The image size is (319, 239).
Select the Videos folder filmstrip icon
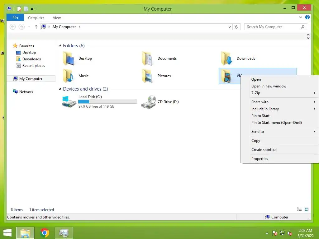(x=227, y=76)
